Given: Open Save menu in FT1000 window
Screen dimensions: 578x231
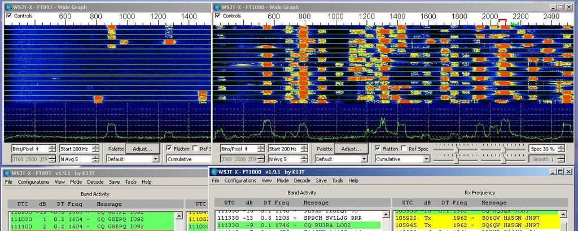Looking at the screenshot, I should (x=321, y=181).
